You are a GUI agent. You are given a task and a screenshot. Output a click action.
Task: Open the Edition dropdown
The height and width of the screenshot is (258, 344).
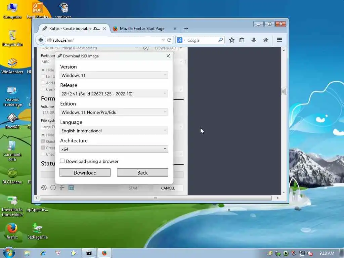click(114, 112)
